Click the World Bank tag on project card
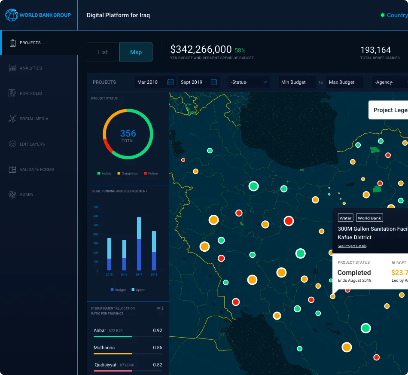This screenshot has width=408, height=375. click(369, 218)
